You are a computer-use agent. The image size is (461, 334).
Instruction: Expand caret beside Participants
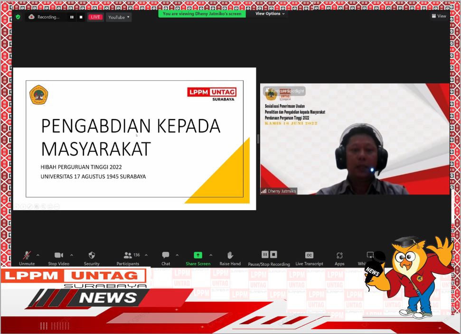click(146, 255)
